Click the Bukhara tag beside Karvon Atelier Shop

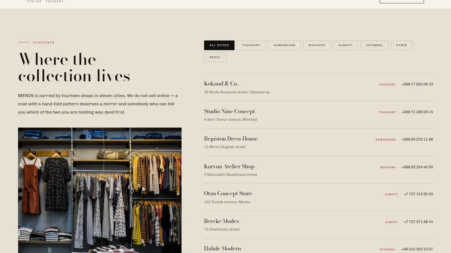click(x=388, y=168)
